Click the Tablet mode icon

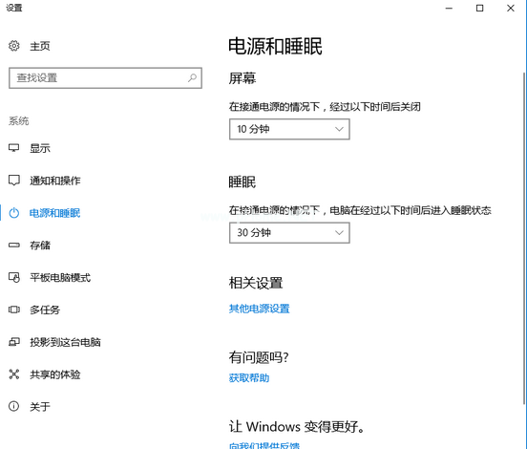pyautogui.click(x=14, y=277)
